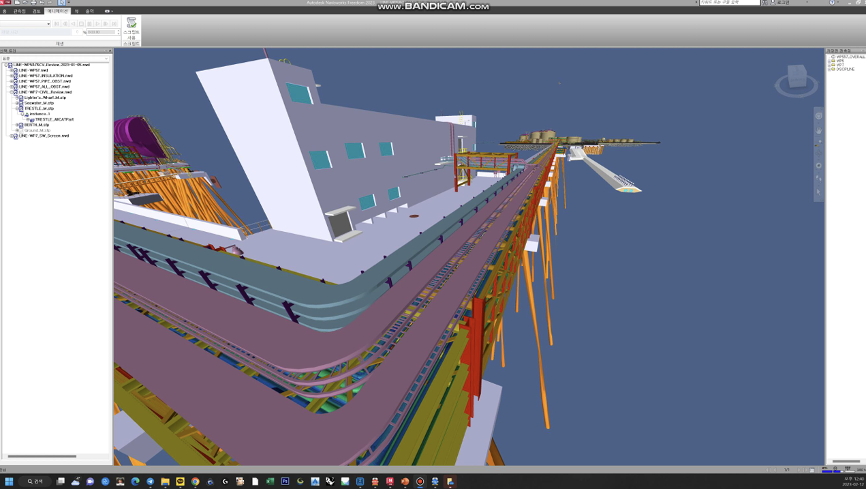
Task: Select BERTH_M.stp in the selection tree
Action: pyautogui.click(x=37, y=125)
